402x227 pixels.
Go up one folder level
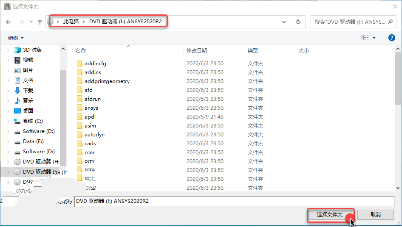pos(40,22)
